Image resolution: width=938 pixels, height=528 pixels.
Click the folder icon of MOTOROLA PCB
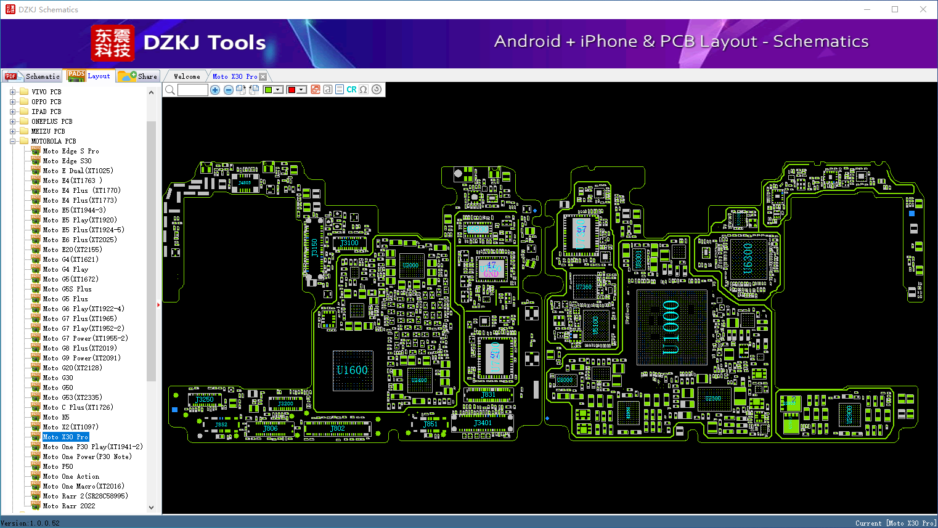click(x=25, y=141)
